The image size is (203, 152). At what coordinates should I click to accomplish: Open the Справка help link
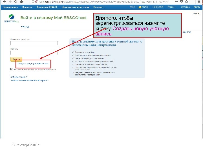[x=185, y=7]
